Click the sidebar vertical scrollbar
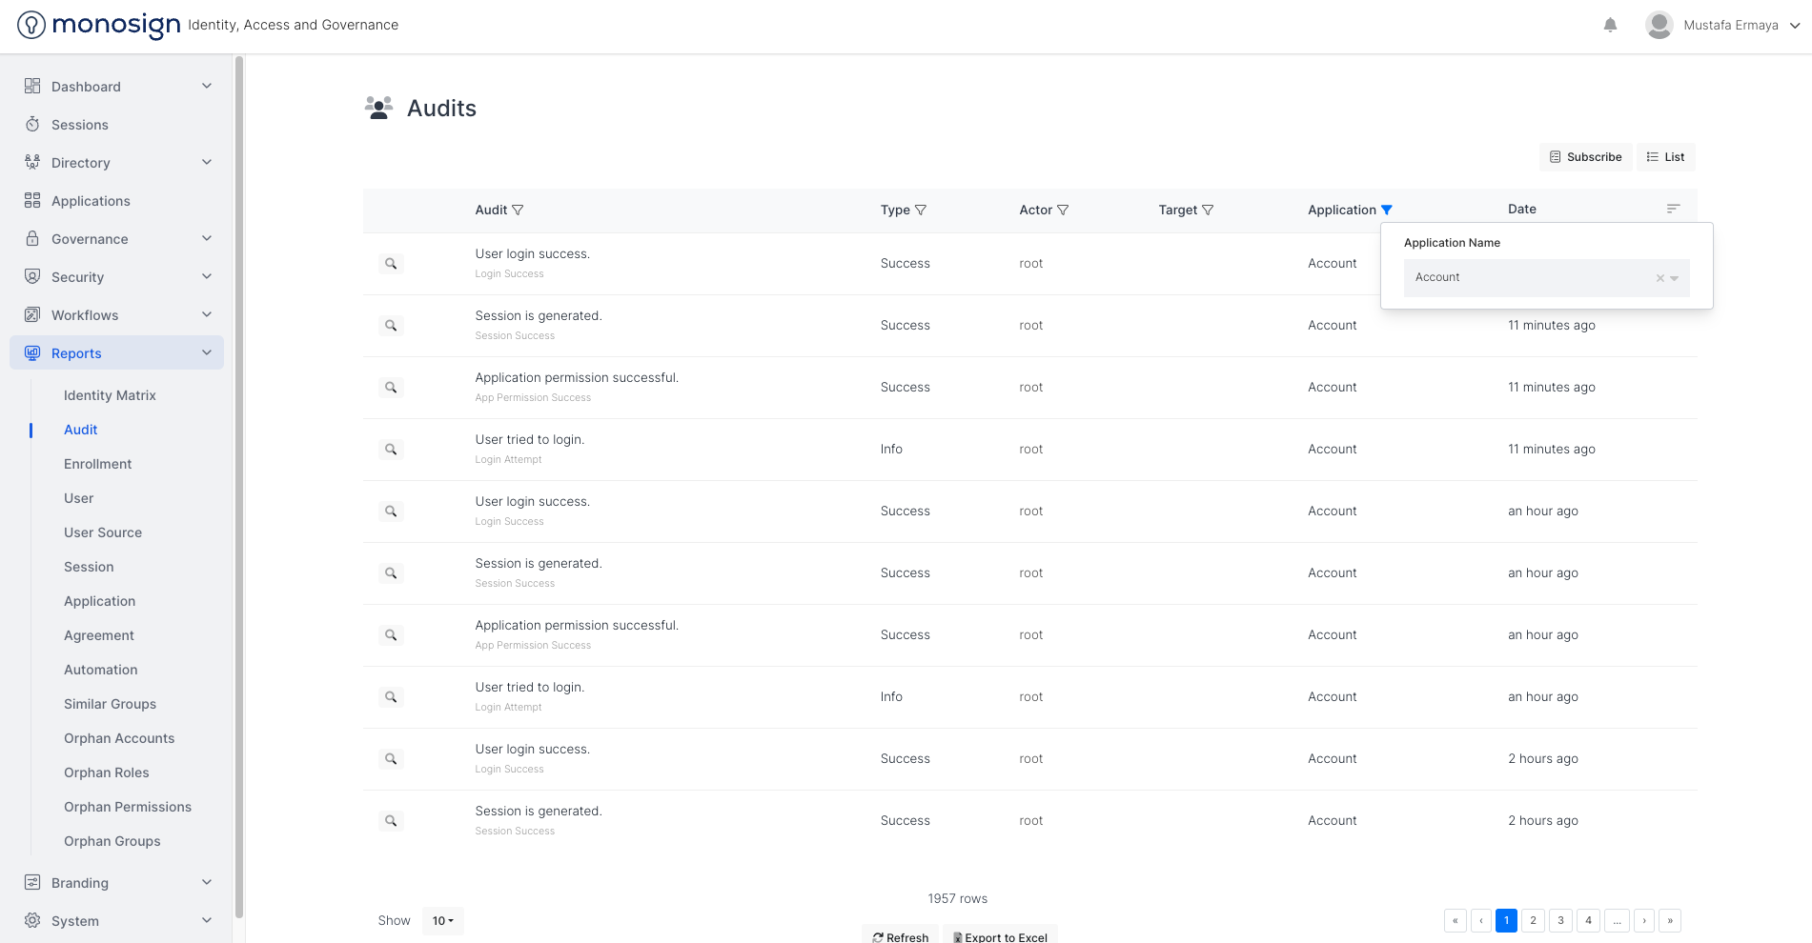 239,476
